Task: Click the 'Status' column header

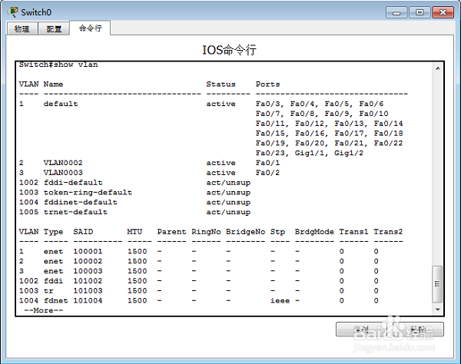Action: (221, 84)
